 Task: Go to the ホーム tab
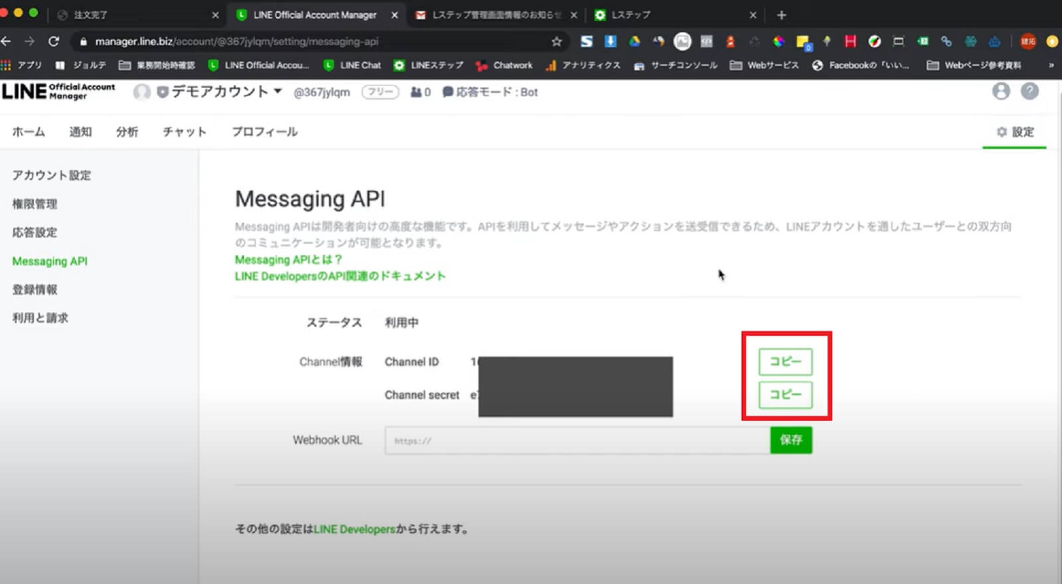point(29,131)
